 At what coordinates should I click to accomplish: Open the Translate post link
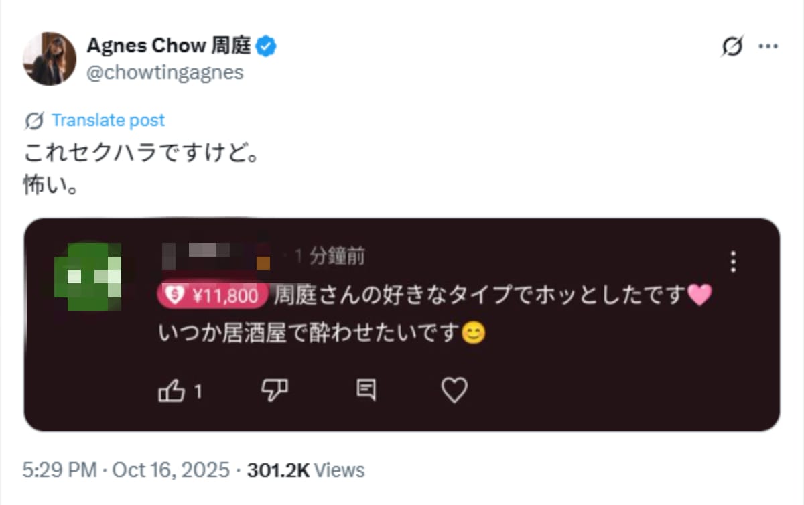coord(108,120)
